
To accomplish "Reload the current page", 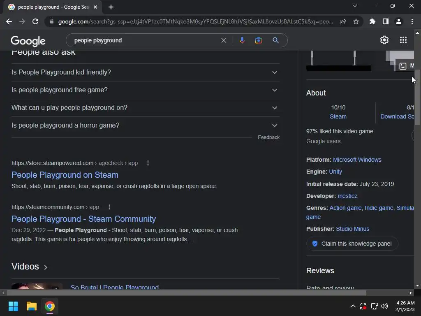I will (35, 21).
